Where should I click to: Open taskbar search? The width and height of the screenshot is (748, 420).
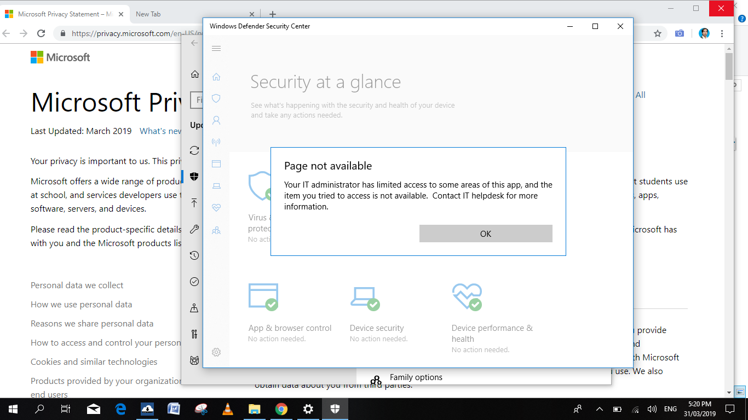(39, 409)
